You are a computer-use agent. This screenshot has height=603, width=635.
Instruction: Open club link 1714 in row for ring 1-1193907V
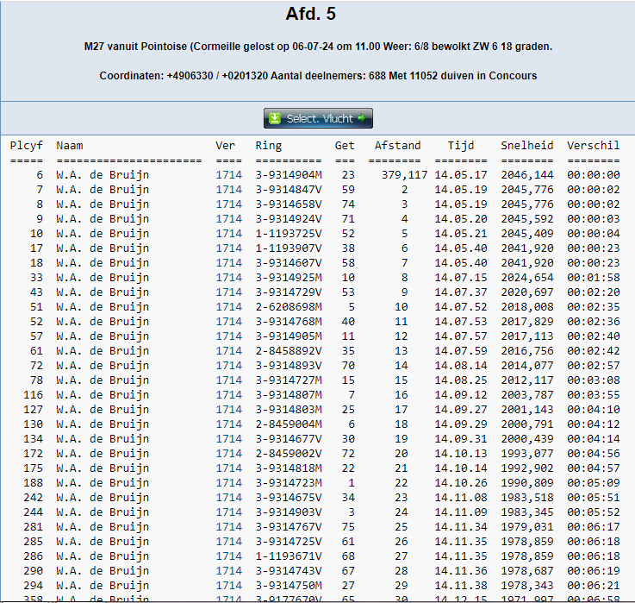click(x=229, y=248)
